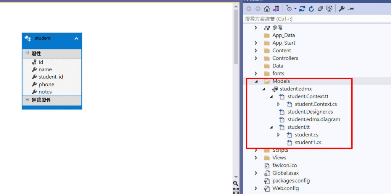Click the student.tt file icon
Image resolution: width=391 pixels, height=194 pixels.
(x=282, y=127)
